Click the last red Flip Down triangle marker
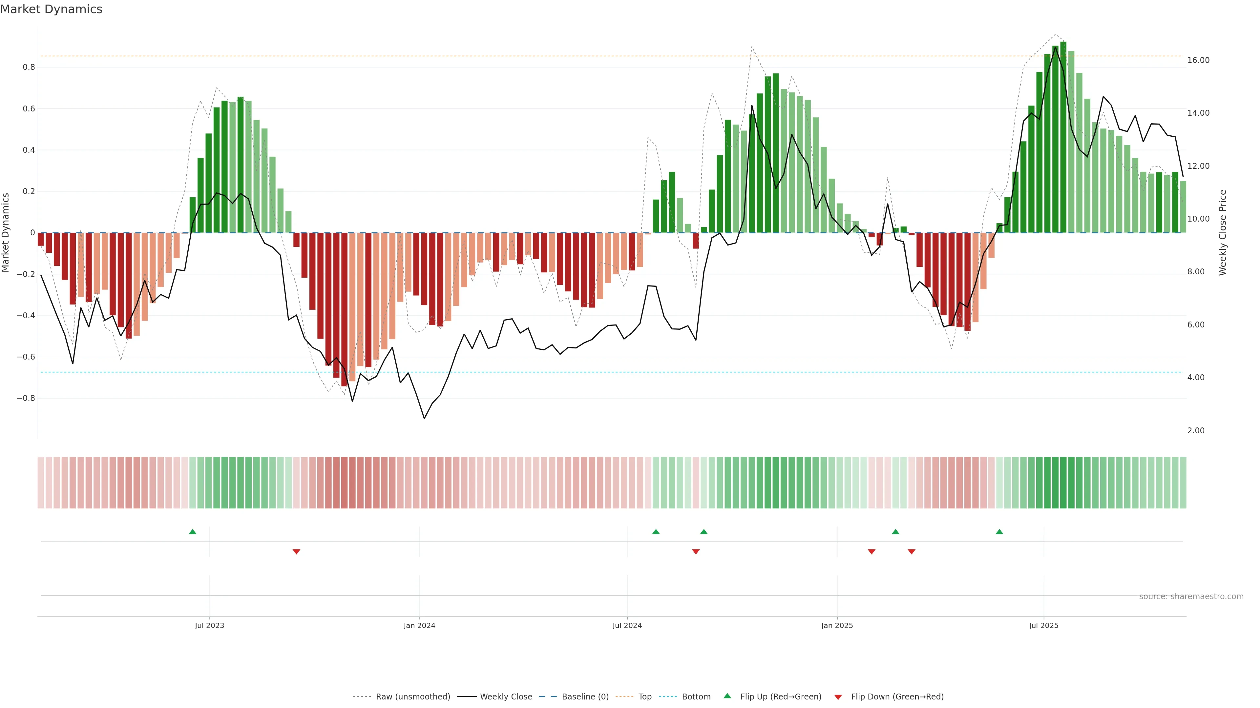 [911, 552]
